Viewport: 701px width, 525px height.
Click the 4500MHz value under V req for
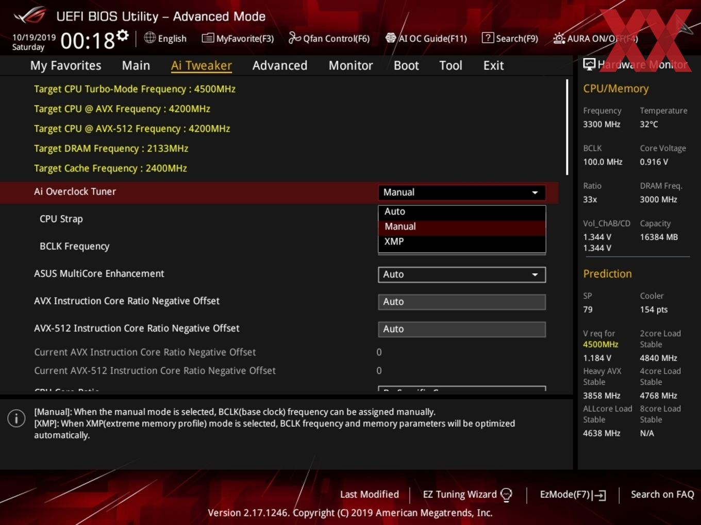click(x=600, y=344)
